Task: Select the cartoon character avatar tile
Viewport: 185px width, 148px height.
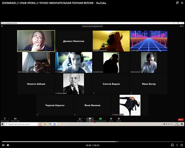Action: [130, 105]
